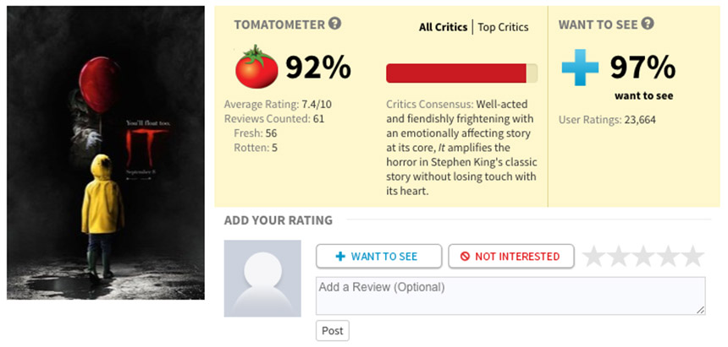
Task: Submit the review with Post button
Action: tap(333, 331)
